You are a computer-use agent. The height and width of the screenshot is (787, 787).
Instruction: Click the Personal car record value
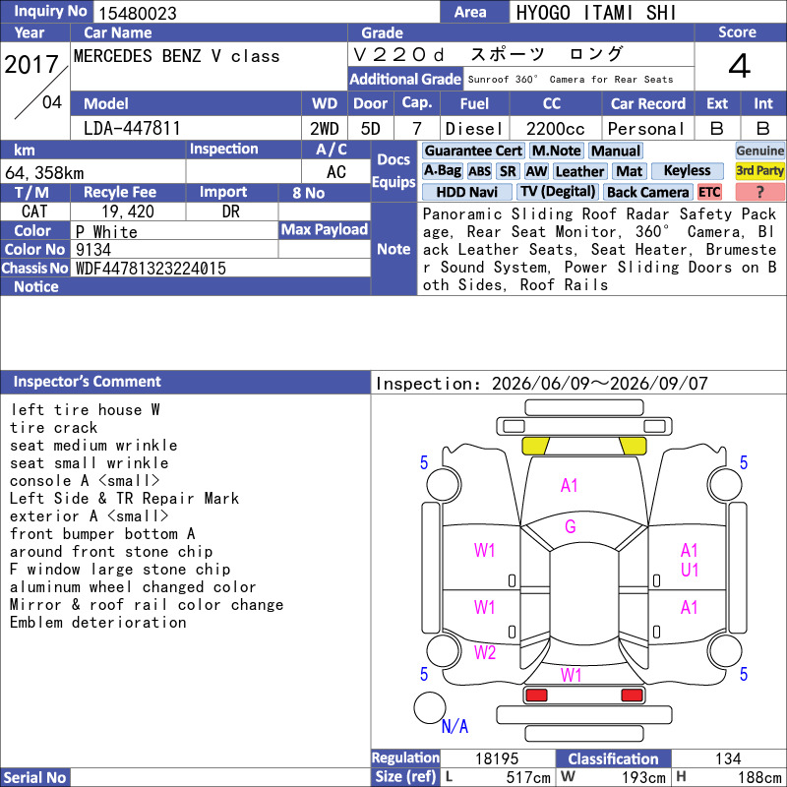646,129
